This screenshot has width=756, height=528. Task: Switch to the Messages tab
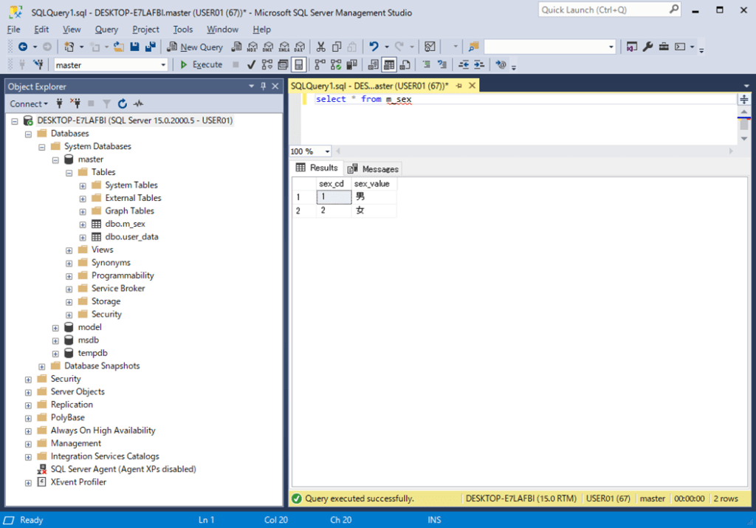tap(374, 168)
